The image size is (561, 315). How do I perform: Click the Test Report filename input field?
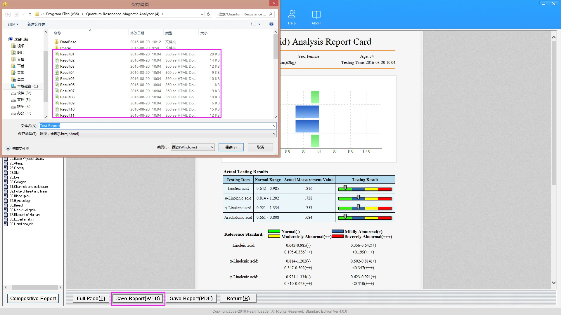coord(158,126)
